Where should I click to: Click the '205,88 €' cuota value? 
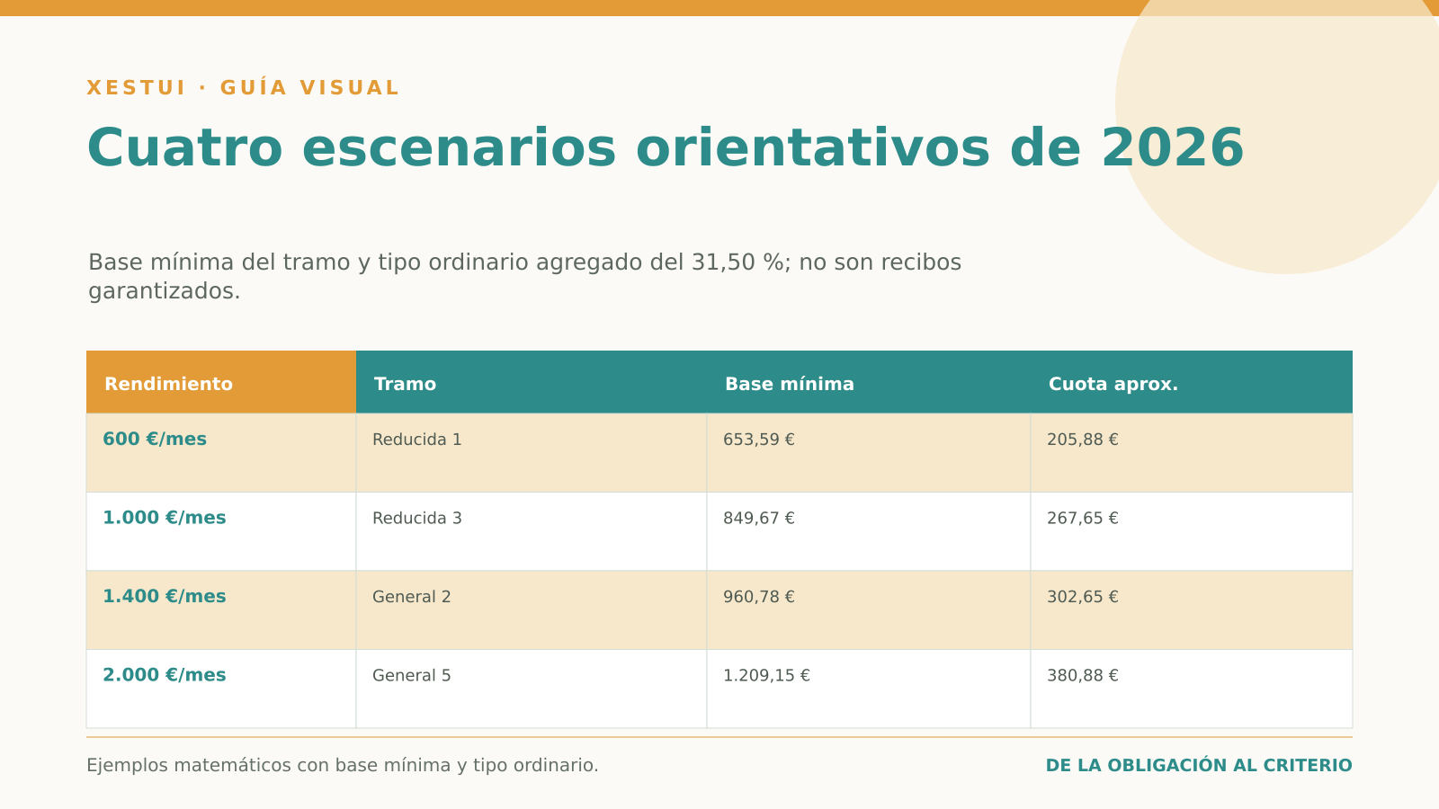(x=1083, y=440)
